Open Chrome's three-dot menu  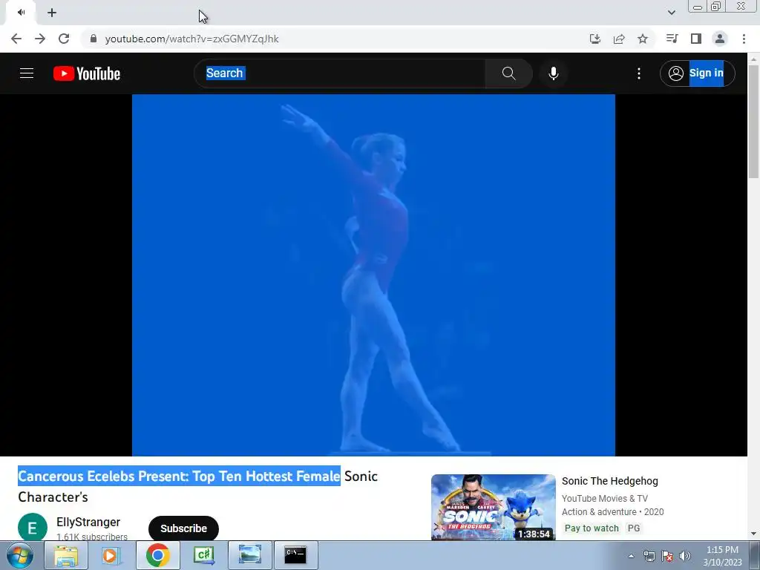pos(744,39)
